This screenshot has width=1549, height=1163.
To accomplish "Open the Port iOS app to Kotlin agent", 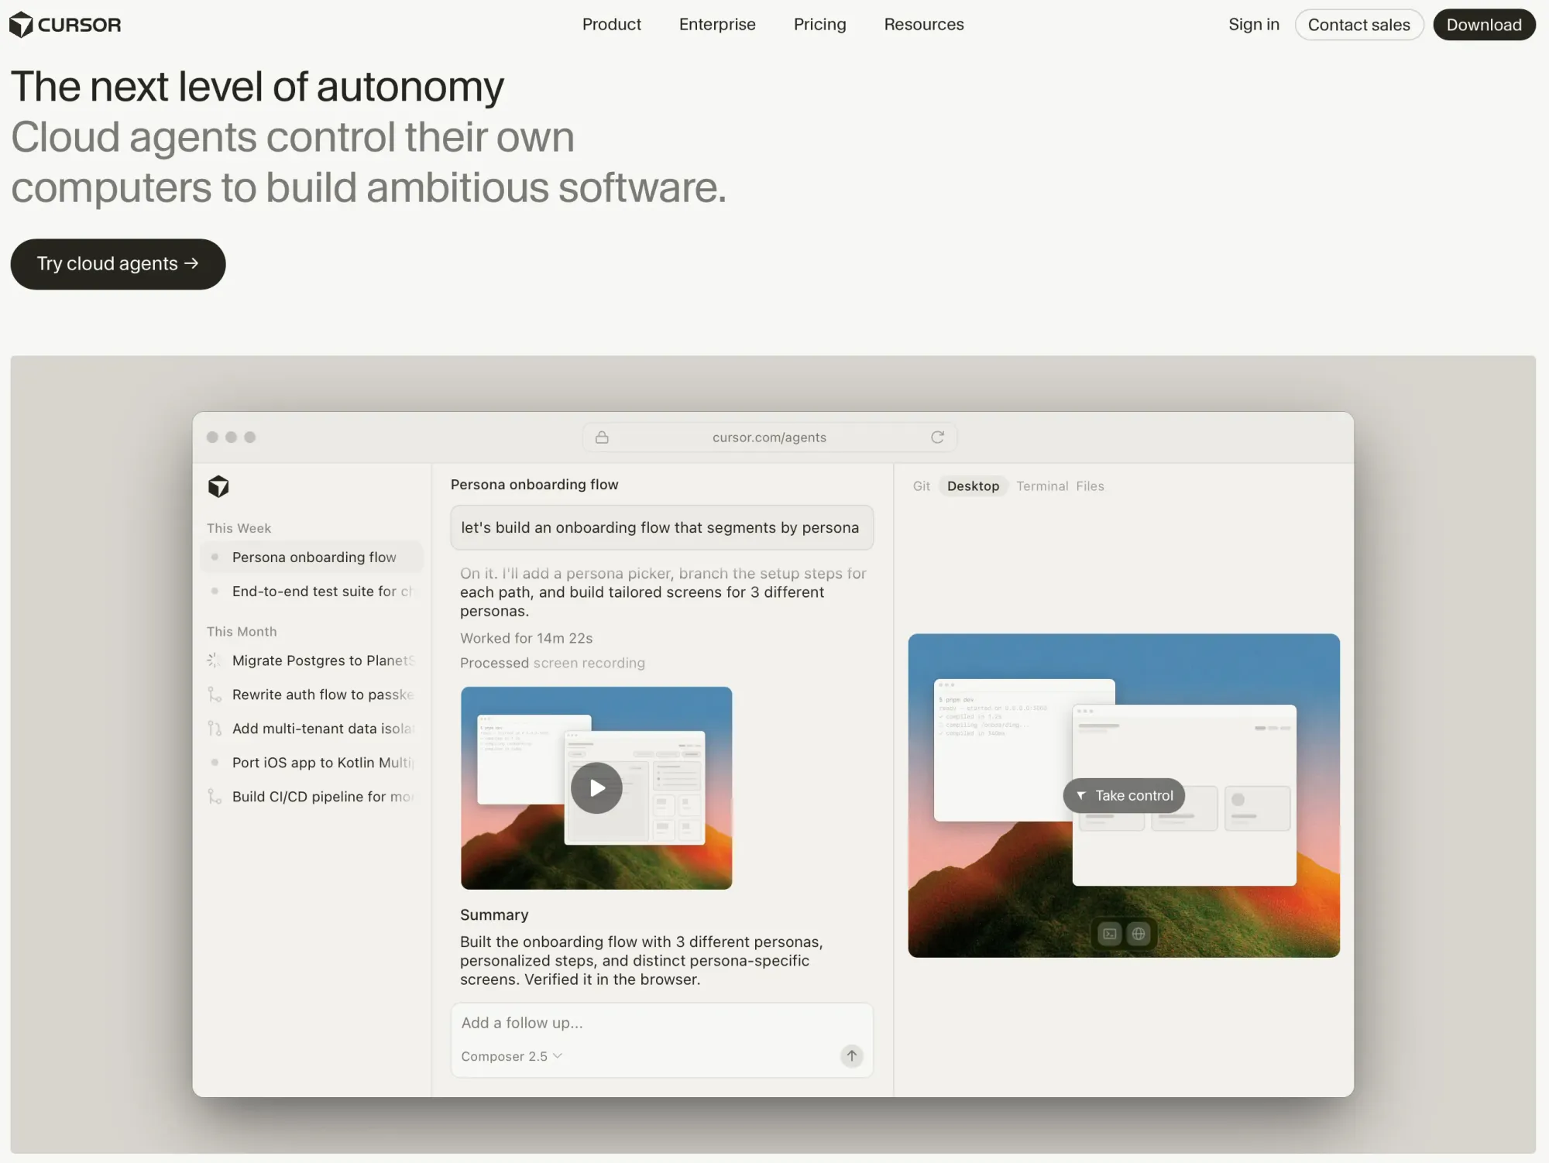I will pos(311,763).
